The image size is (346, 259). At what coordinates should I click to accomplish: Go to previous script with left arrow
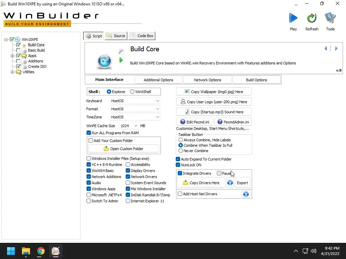coord(325,48)
